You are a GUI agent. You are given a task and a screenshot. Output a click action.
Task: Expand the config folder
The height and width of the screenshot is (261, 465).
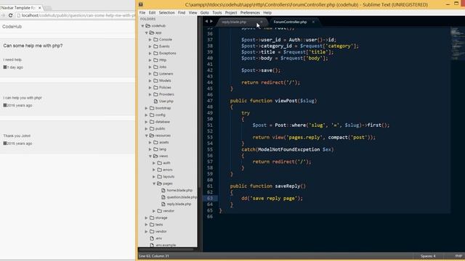coord(147,115)
